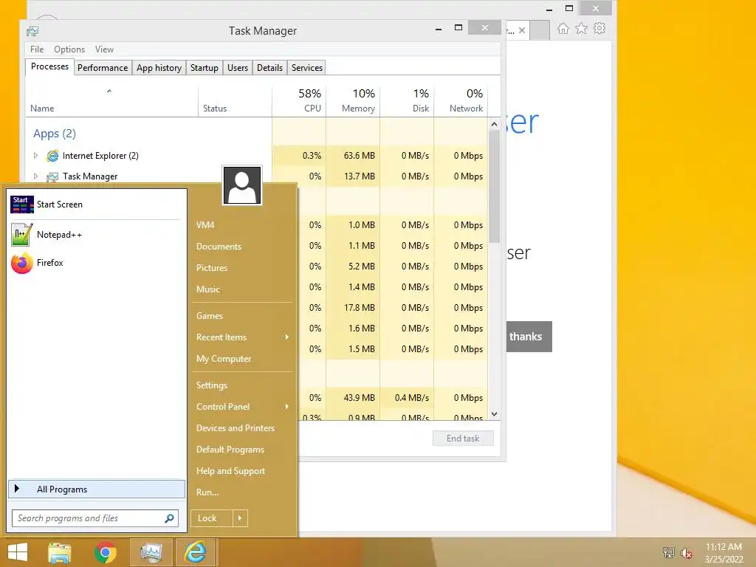Open the Options menu in Task Manager
This screenshot has width=756, height=567.
tap(69, 49)
